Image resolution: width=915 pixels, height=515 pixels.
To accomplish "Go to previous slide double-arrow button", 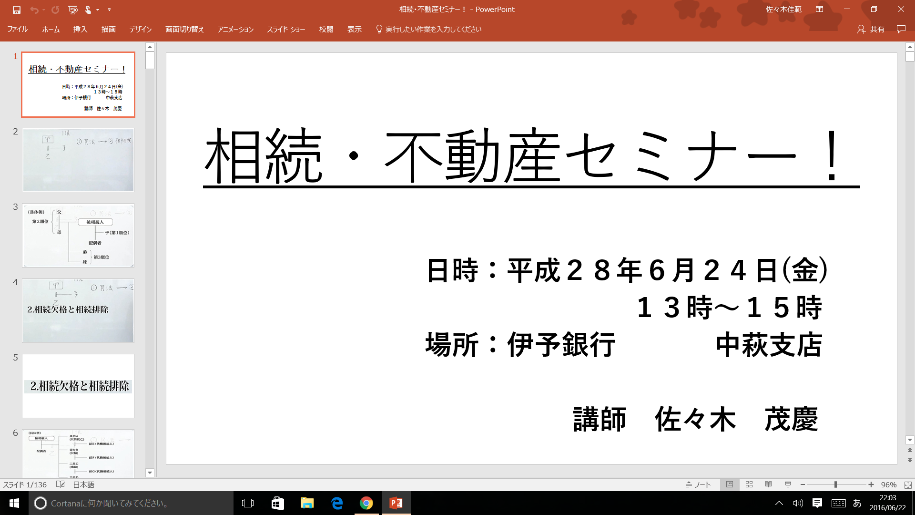I will 910,450.
